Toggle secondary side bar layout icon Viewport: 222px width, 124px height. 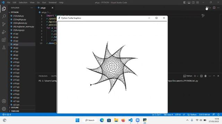[193, 2]
